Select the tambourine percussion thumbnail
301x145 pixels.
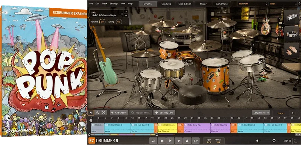292,34
